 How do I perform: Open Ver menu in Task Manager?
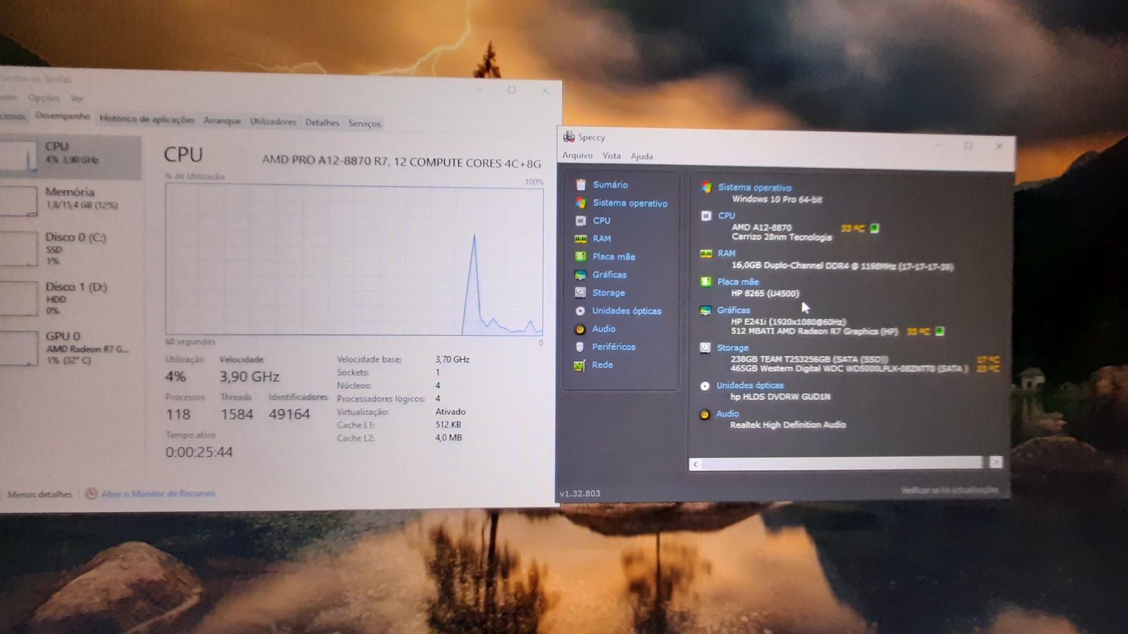(x=76, y=99)
